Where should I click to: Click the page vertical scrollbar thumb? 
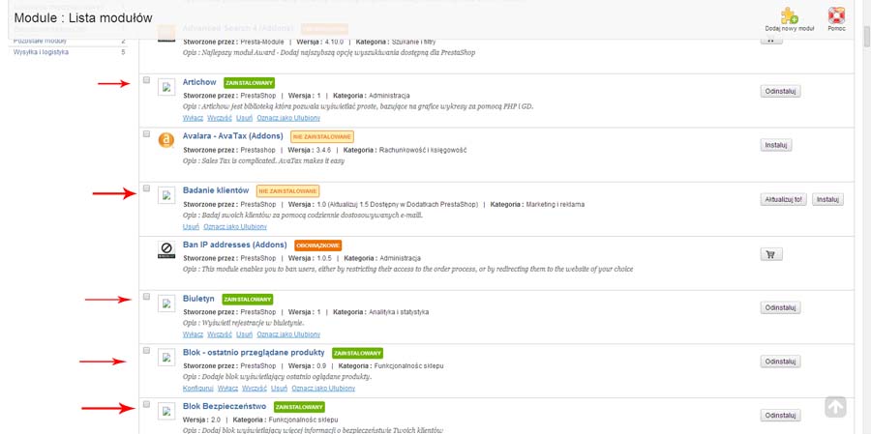click(866, 36)
